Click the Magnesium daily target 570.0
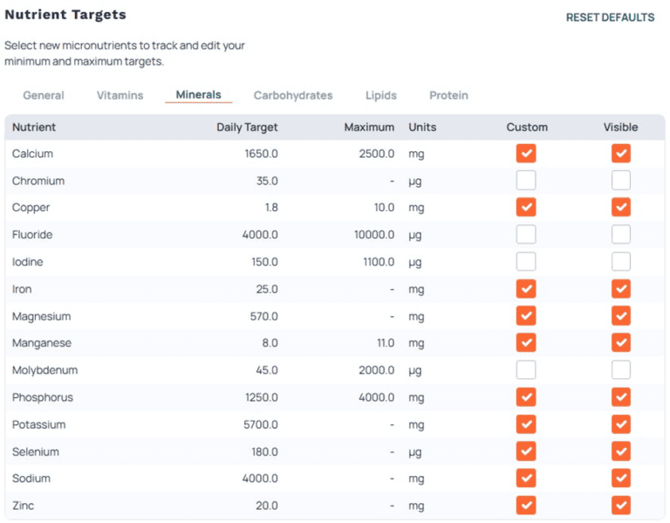 tap(263, 316)
